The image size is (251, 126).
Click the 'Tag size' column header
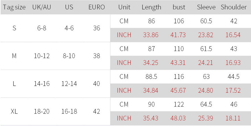point(14,7)
